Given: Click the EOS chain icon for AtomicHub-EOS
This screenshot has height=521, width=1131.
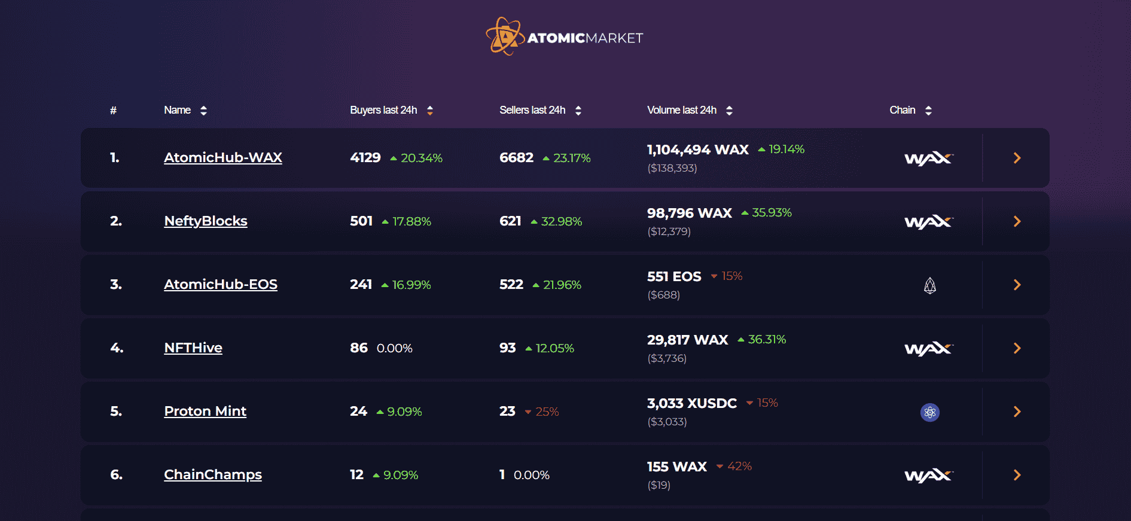Looking at the screenshot, I should pos(929,285).
